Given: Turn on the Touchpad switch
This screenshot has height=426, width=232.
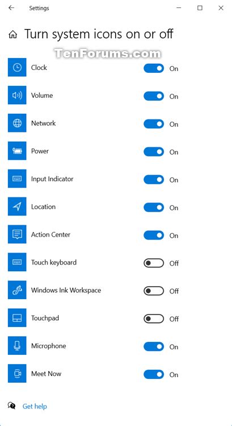Looking at the screenshot, I should point(154,319).
